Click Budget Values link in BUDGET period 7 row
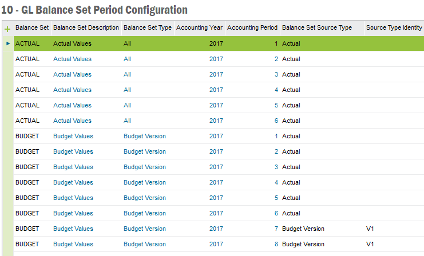The width and height of the screenshot is (424, 256). coord(73,229)
